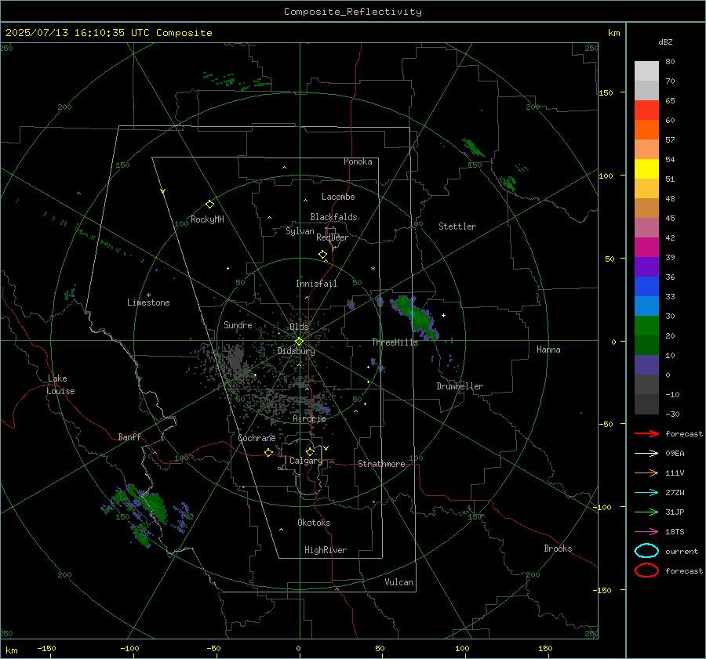Click the Lake Louise label
Image resolution: width=706 pixels, height=659 pixels.
point(60,385)
